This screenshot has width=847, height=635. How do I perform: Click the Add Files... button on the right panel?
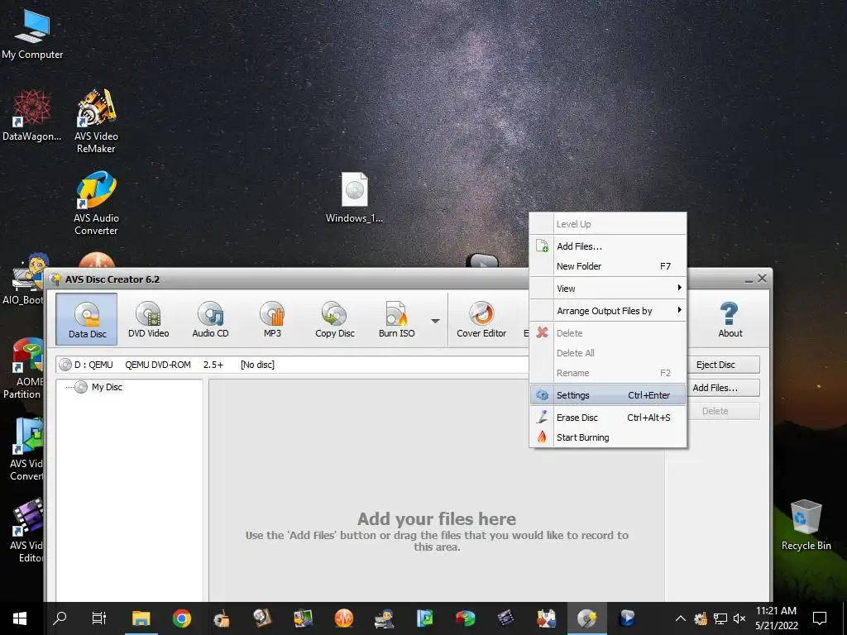pyautogui.click(x=715, y=388)
